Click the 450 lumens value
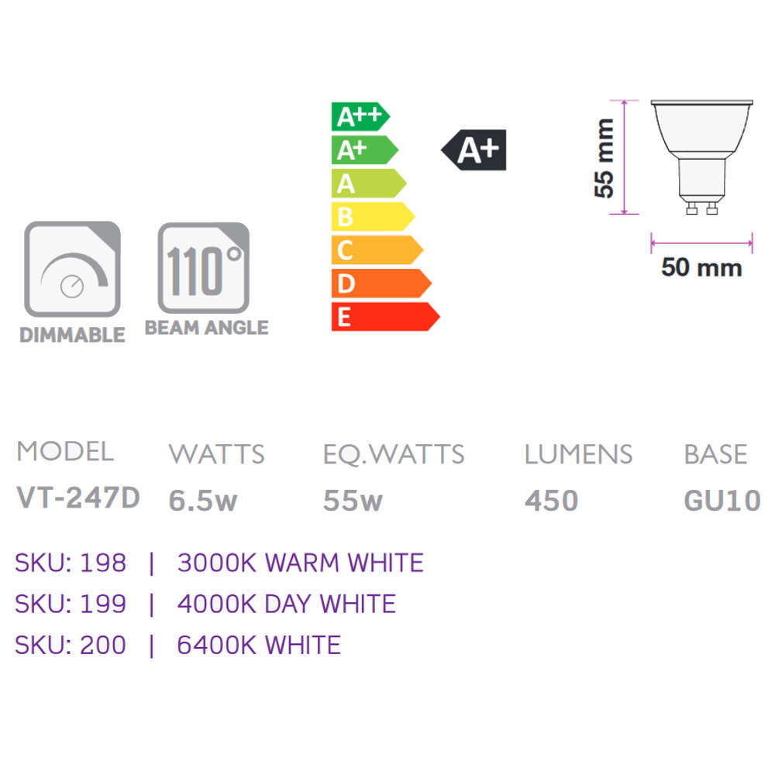The image size is (775, 775). pos(552,500)
